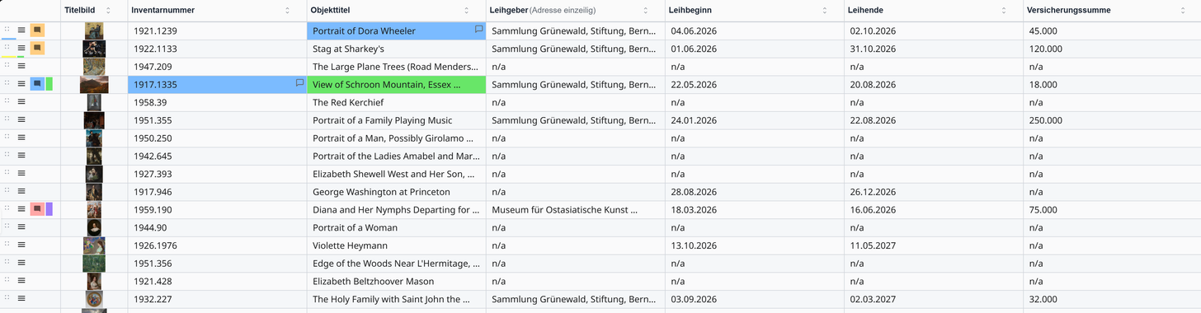Select 'Violette Heymann' title cell
1201x313 pixels.
(x=397, y=245)
